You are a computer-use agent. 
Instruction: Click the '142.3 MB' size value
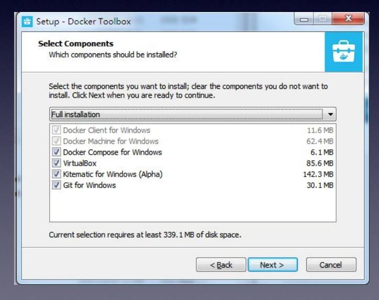coord(318,174)
